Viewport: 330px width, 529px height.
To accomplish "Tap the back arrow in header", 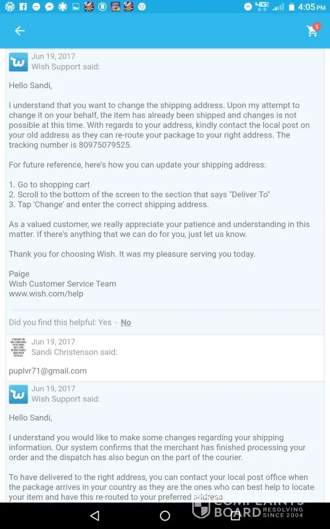I will click(20, 31).
